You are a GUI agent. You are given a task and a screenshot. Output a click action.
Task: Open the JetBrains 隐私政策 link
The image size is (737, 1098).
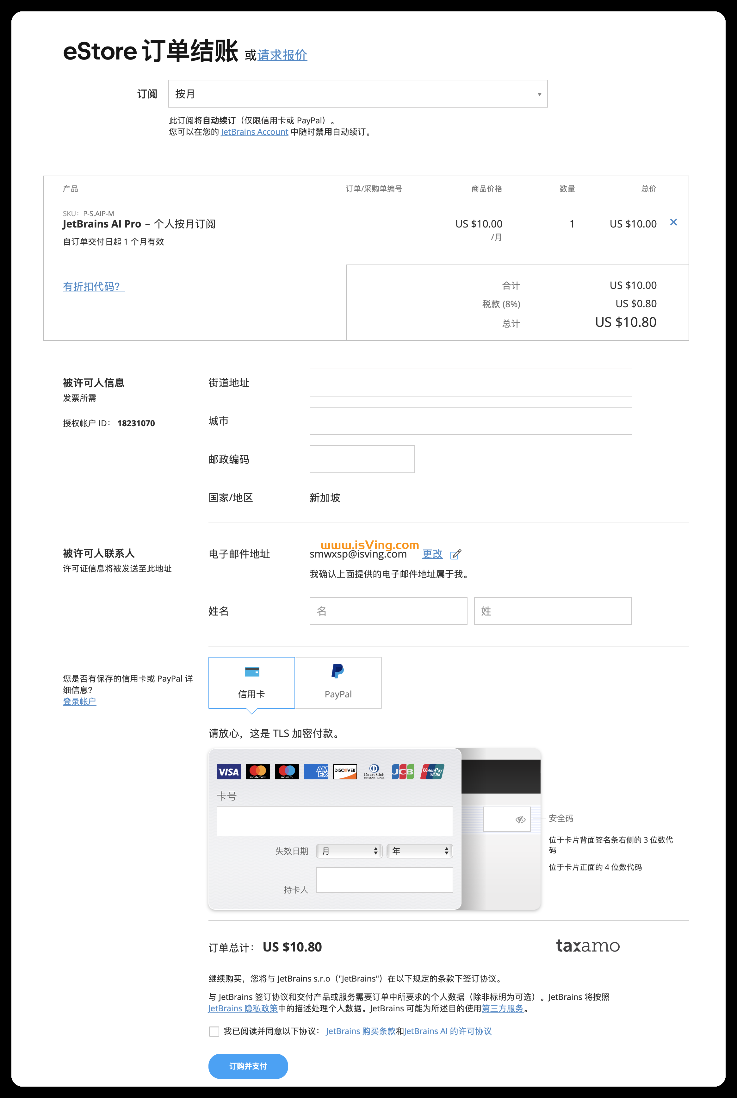pos(243,1009)
